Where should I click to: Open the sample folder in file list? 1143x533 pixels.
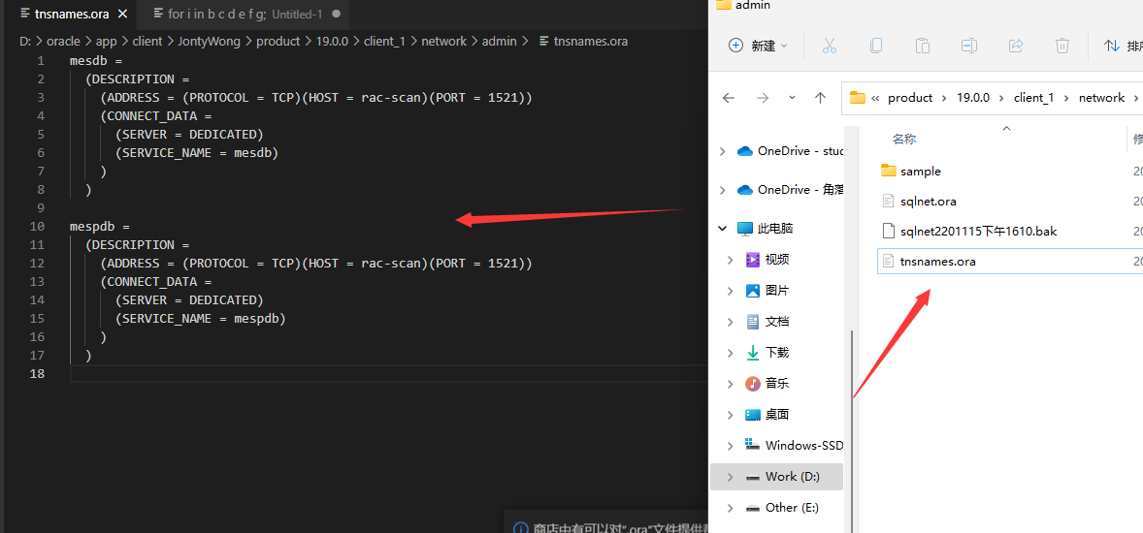click(920, 172)
